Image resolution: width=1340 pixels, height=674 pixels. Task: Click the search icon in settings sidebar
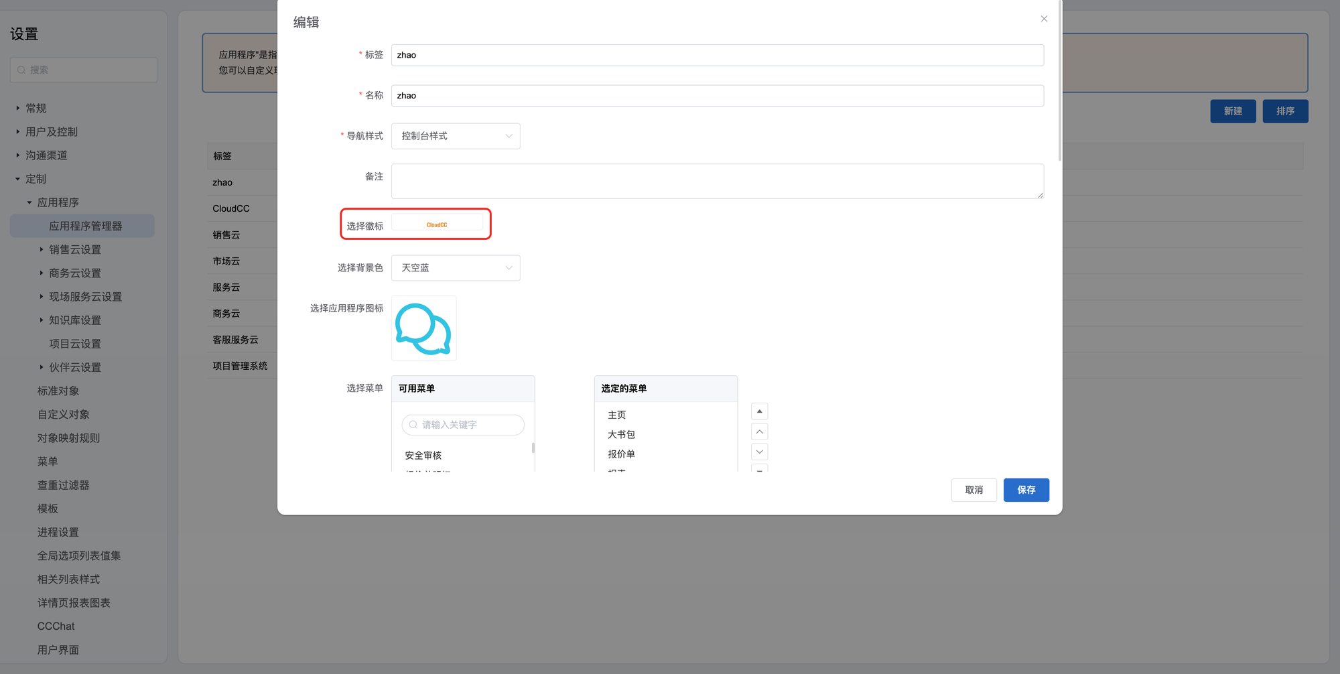(x=21, y=70)
